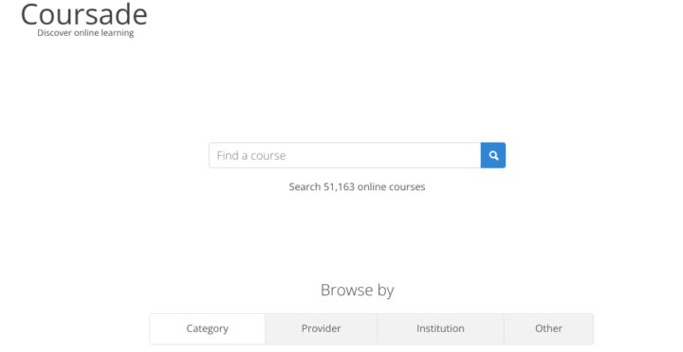Click the 51,163 course count text
The image size is (683, 352).
(339, 186)
